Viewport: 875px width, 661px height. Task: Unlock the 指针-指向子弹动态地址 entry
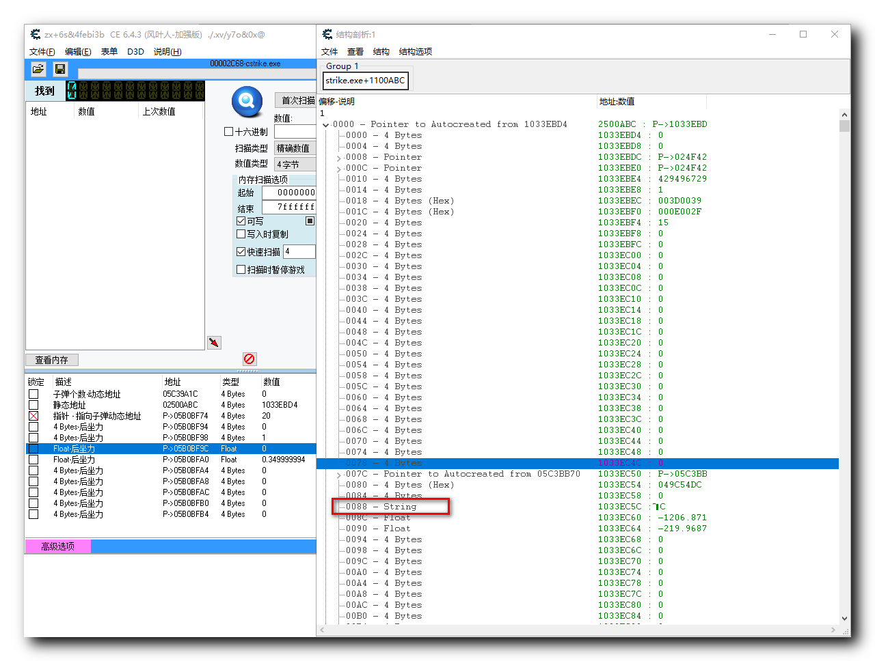click(x=33, y=416)
